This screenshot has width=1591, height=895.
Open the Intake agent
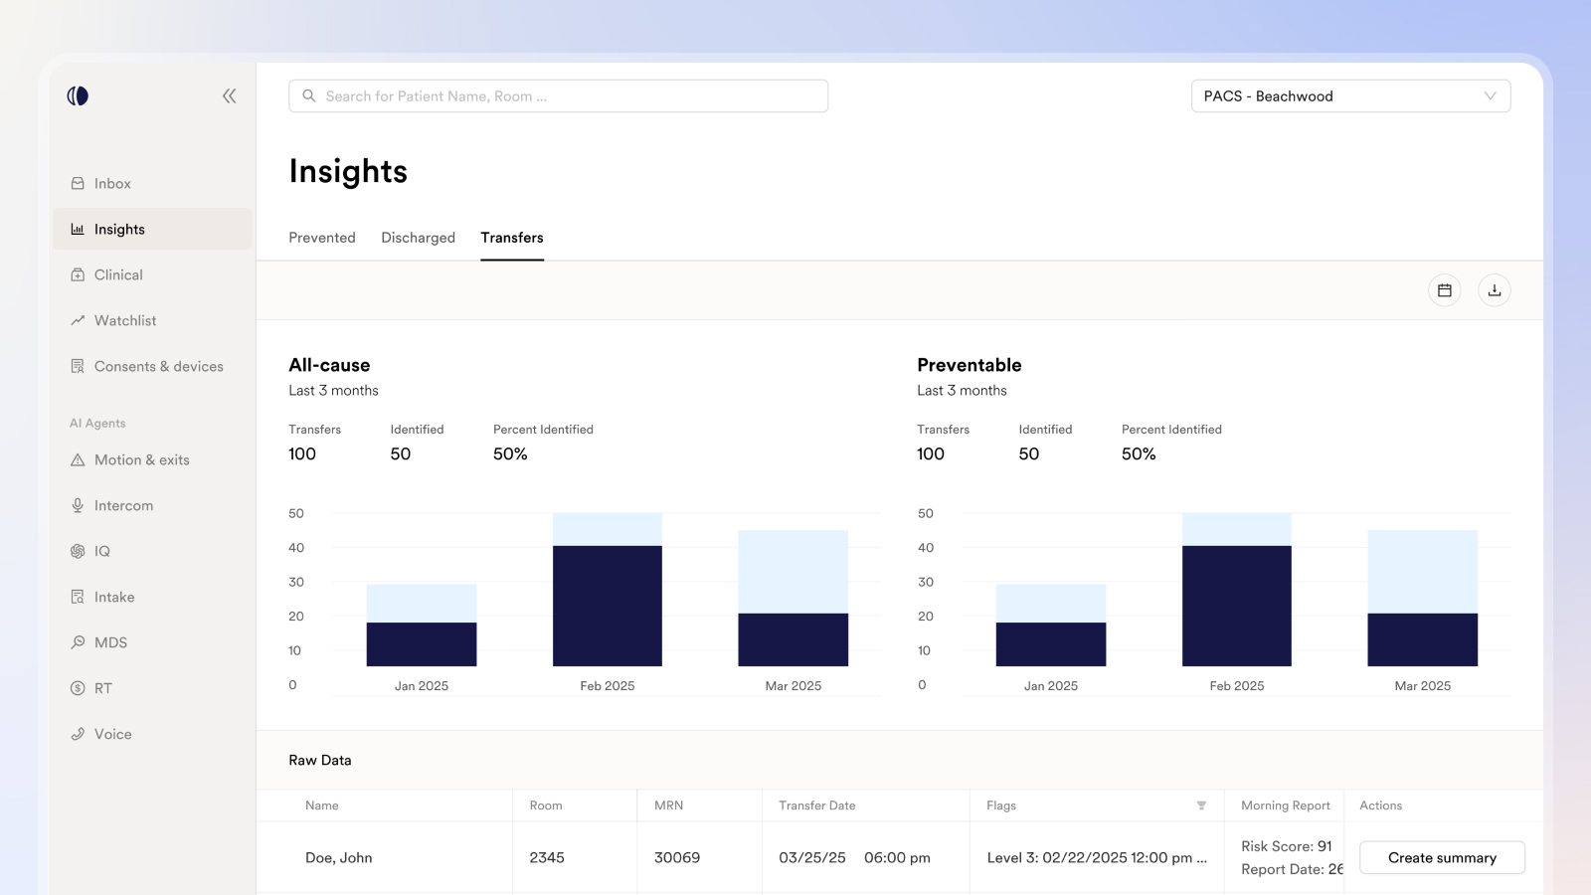click(152, 597)
